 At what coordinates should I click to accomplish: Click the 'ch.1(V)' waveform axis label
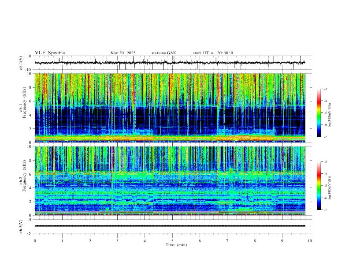[x=21, y=63]
